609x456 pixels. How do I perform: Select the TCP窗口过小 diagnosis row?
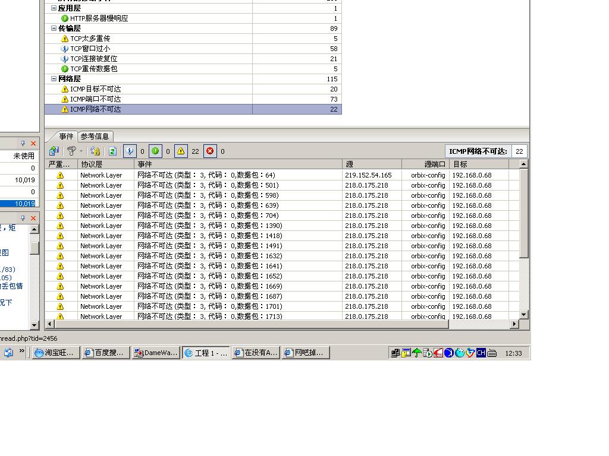point(90,49)
